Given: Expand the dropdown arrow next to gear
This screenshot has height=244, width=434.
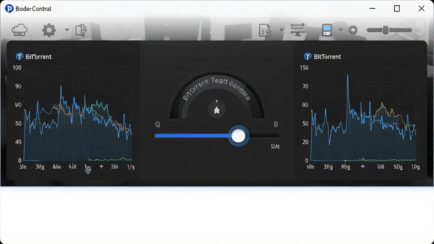Looking at the screenshot, I should (67, 30).
